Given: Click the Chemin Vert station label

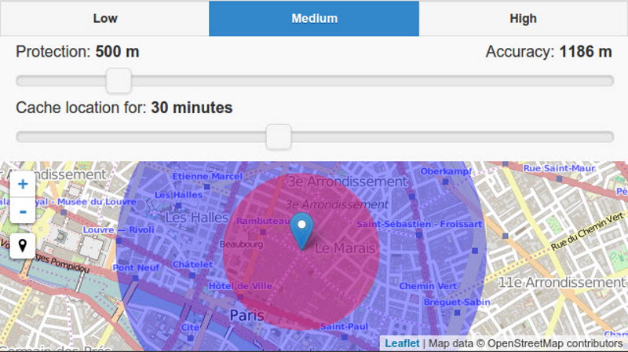Looking at the screenshot, I should pos(428,286).
